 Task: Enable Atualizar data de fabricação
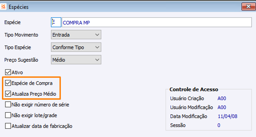pos(8,126)
